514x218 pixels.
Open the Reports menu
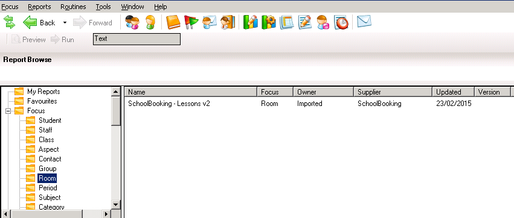[x=39, y=7]
